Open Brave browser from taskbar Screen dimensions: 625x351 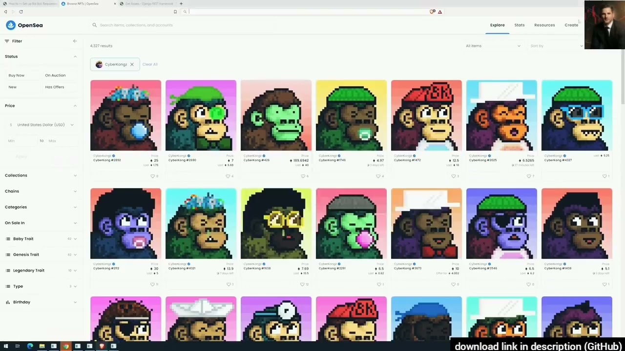[102, 346]
